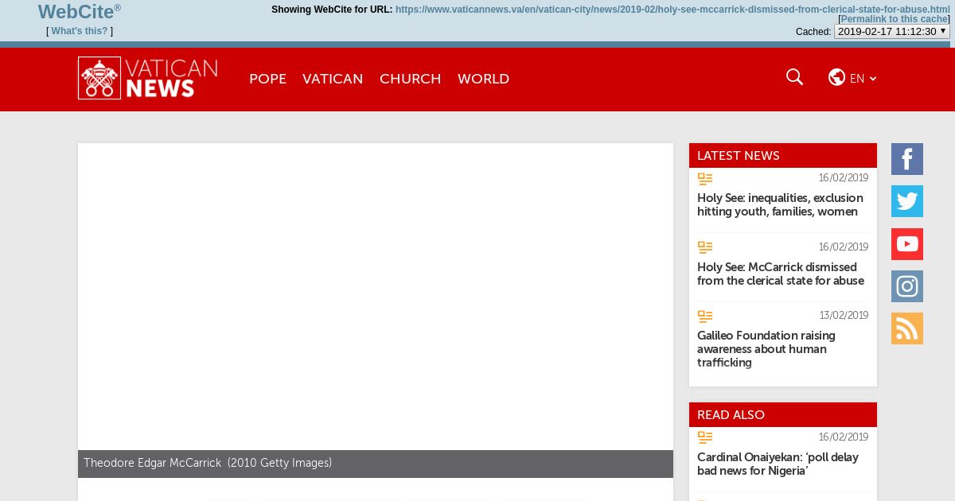Open McCarrick dismissed from clerical state article
The width and height of the screenshot is (955, 501).
(x=781, y=274)
